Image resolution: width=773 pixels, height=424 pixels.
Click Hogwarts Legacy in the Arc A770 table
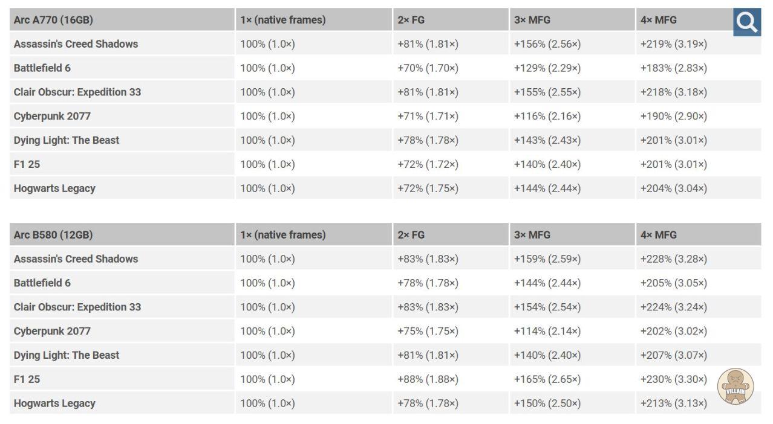coord(54,188)
